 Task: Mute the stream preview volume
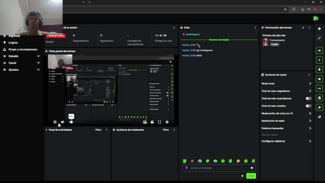(x=62, y=122)
